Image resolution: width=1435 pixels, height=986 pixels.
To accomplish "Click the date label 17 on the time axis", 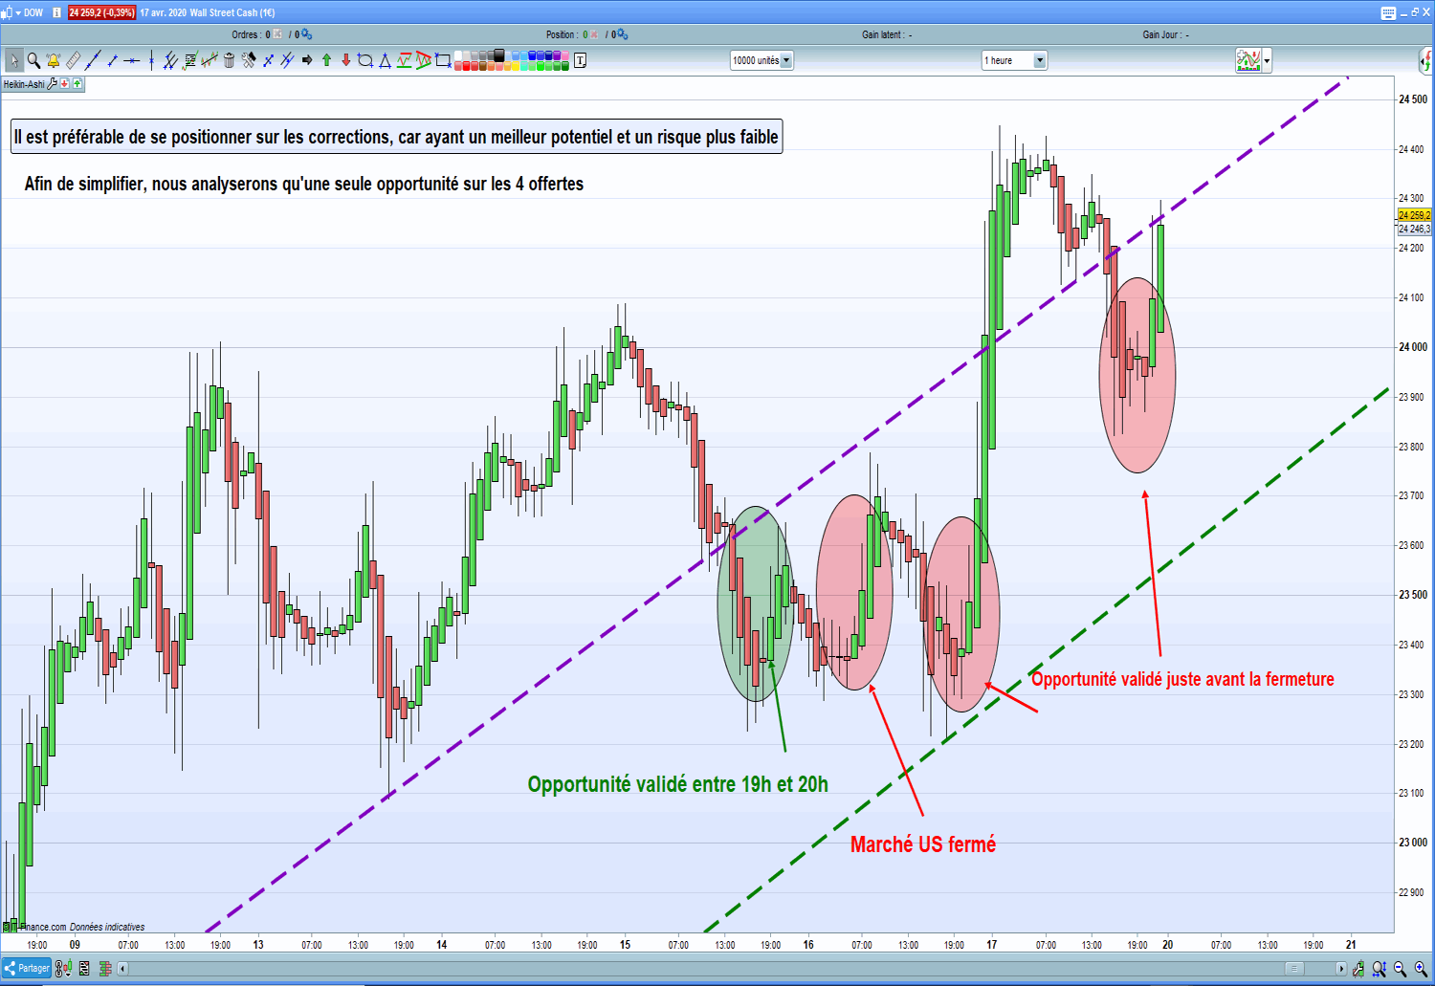I will click(x=992, y=945).
